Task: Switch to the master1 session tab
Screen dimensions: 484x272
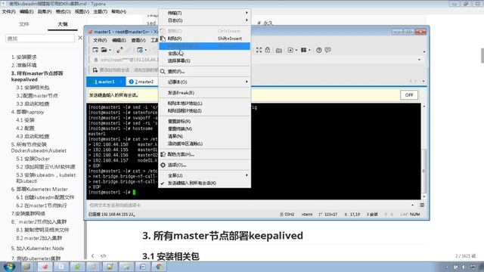Action: coord(106,82)
